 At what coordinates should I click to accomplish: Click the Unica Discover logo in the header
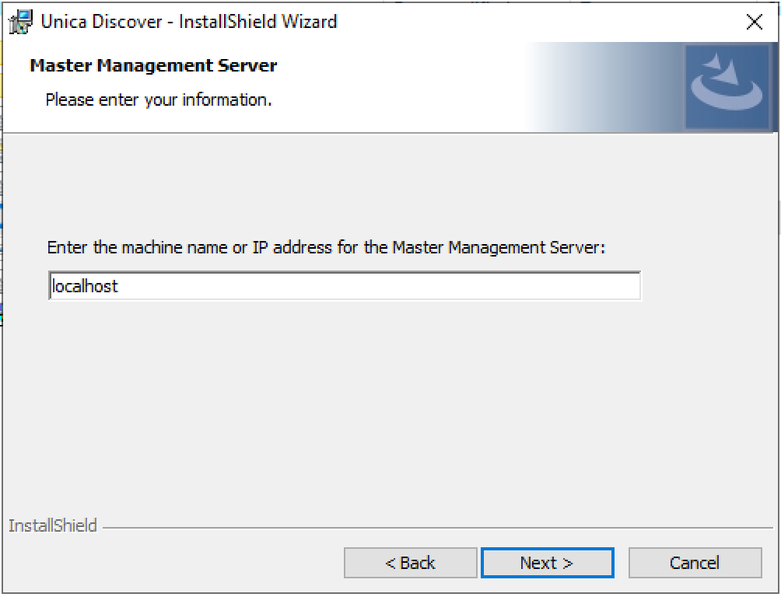point(727,87)
